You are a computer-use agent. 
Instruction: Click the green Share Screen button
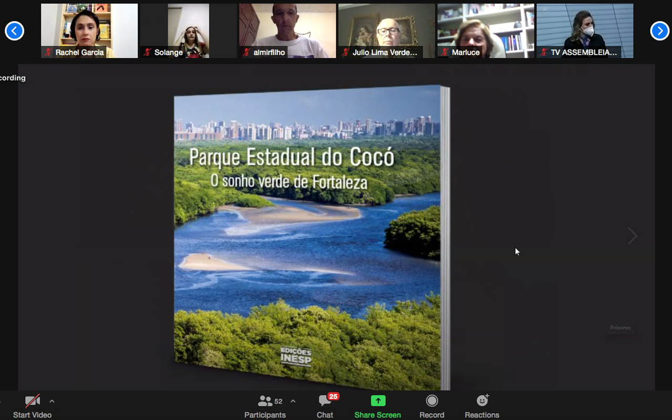point(377,406)
